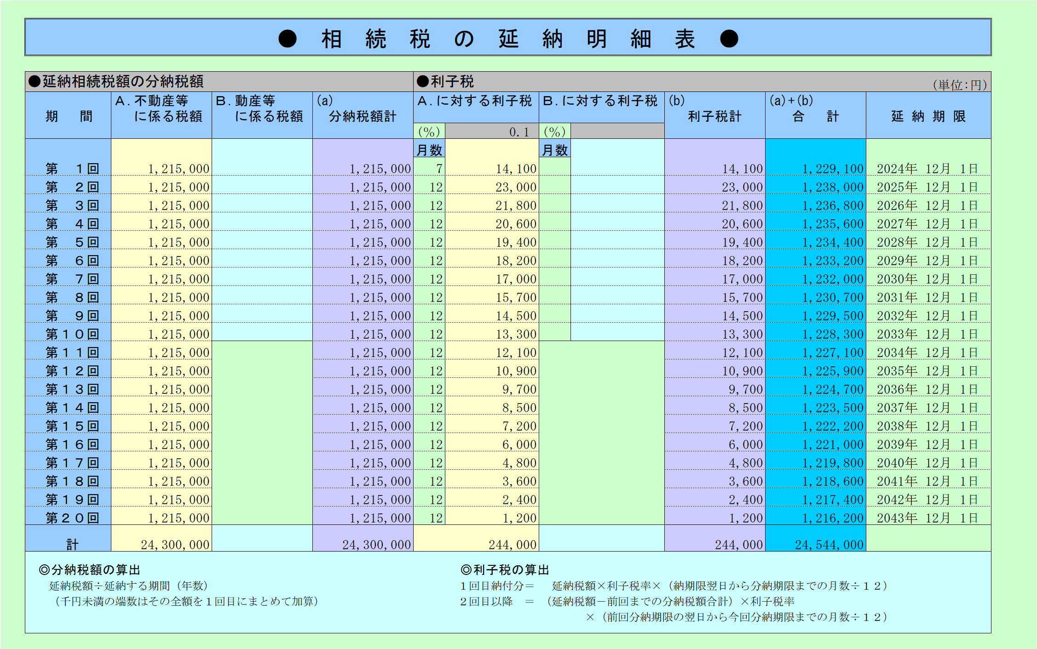The height and width of the screenshot is (649, 1037).
Task: Select the 第17回 row label
Action: 72,463
